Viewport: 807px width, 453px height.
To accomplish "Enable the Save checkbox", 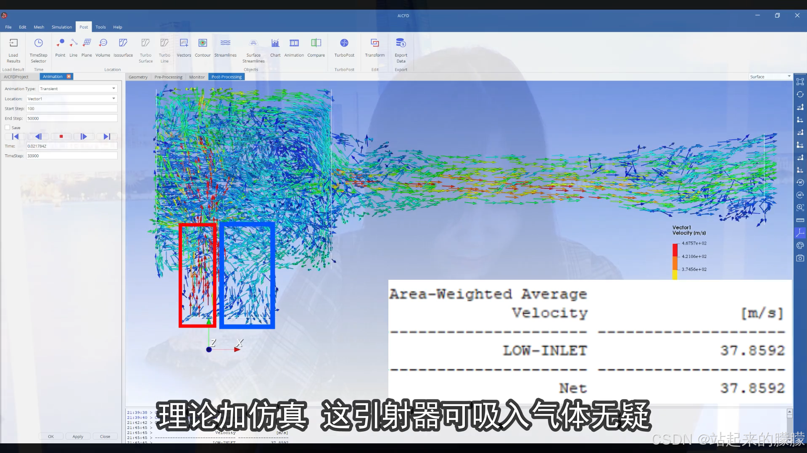I will point(8,128).
